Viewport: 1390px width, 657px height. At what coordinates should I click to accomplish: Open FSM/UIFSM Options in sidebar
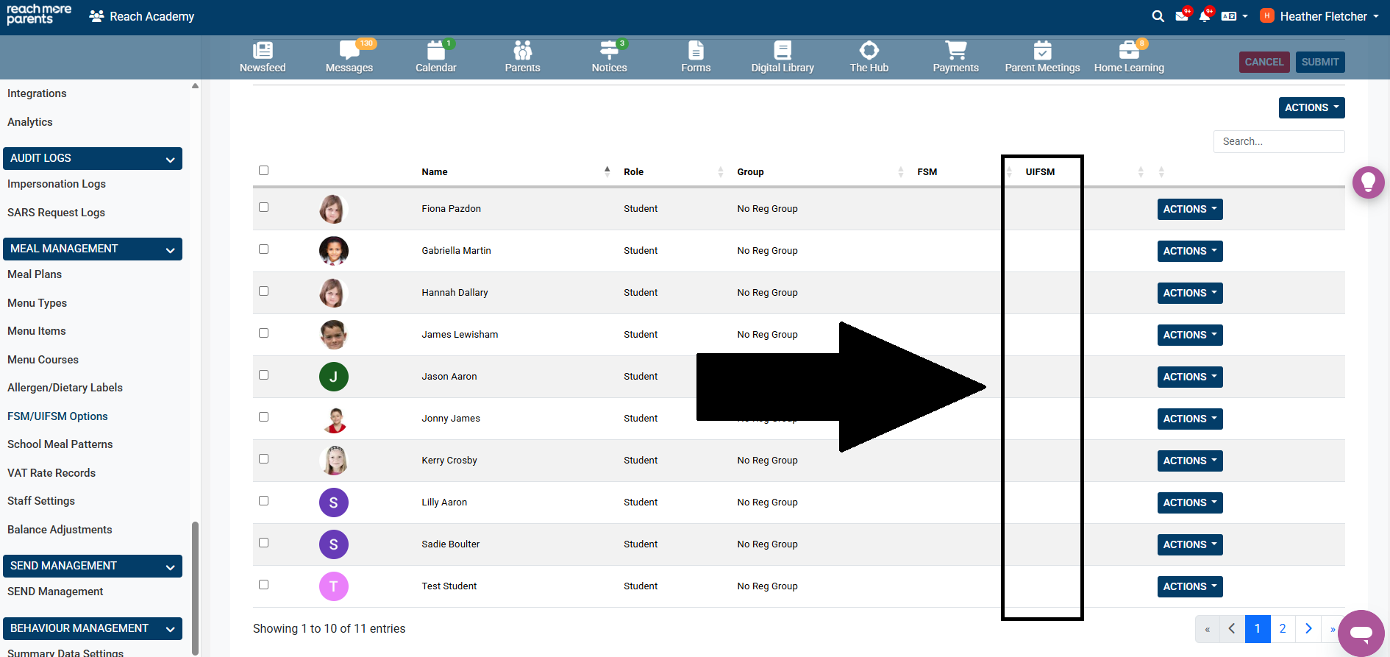[57, 416]
